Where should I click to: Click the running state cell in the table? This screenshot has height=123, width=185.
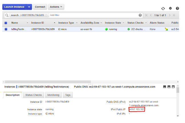tap(111, 29)
